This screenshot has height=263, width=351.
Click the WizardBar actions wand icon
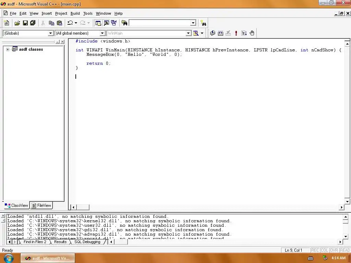(x=196, y=33)
